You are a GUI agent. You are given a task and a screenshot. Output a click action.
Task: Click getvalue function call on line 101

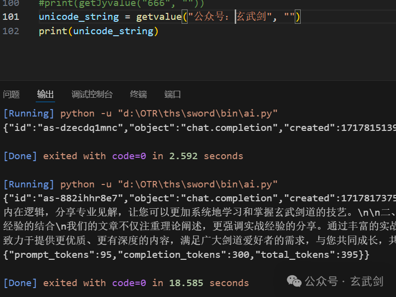click(x=159, y=17)
